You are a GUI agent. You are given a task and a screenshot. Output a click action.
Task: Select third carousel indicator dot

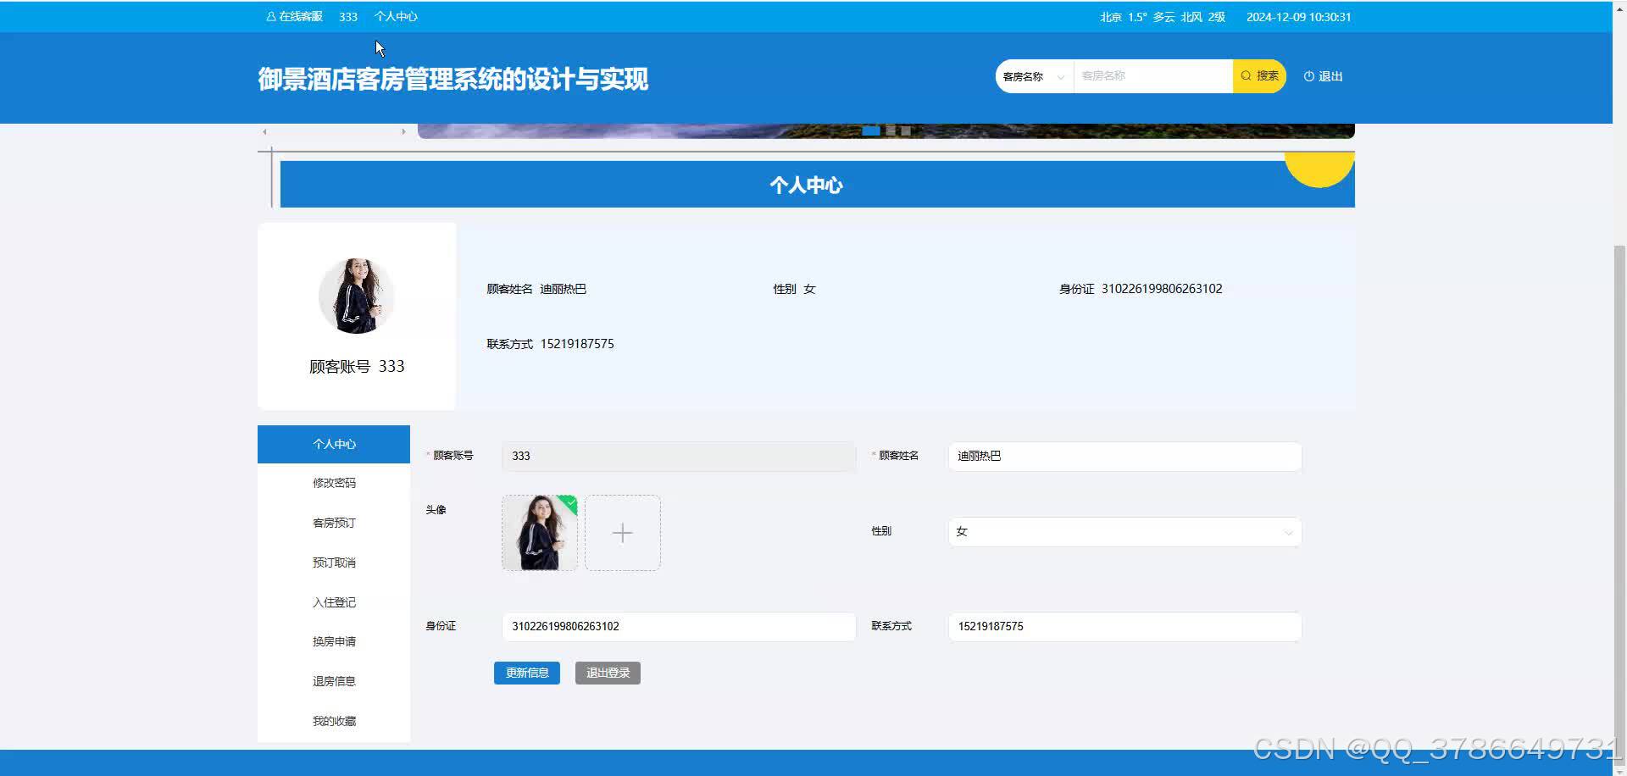click(906, 130)
